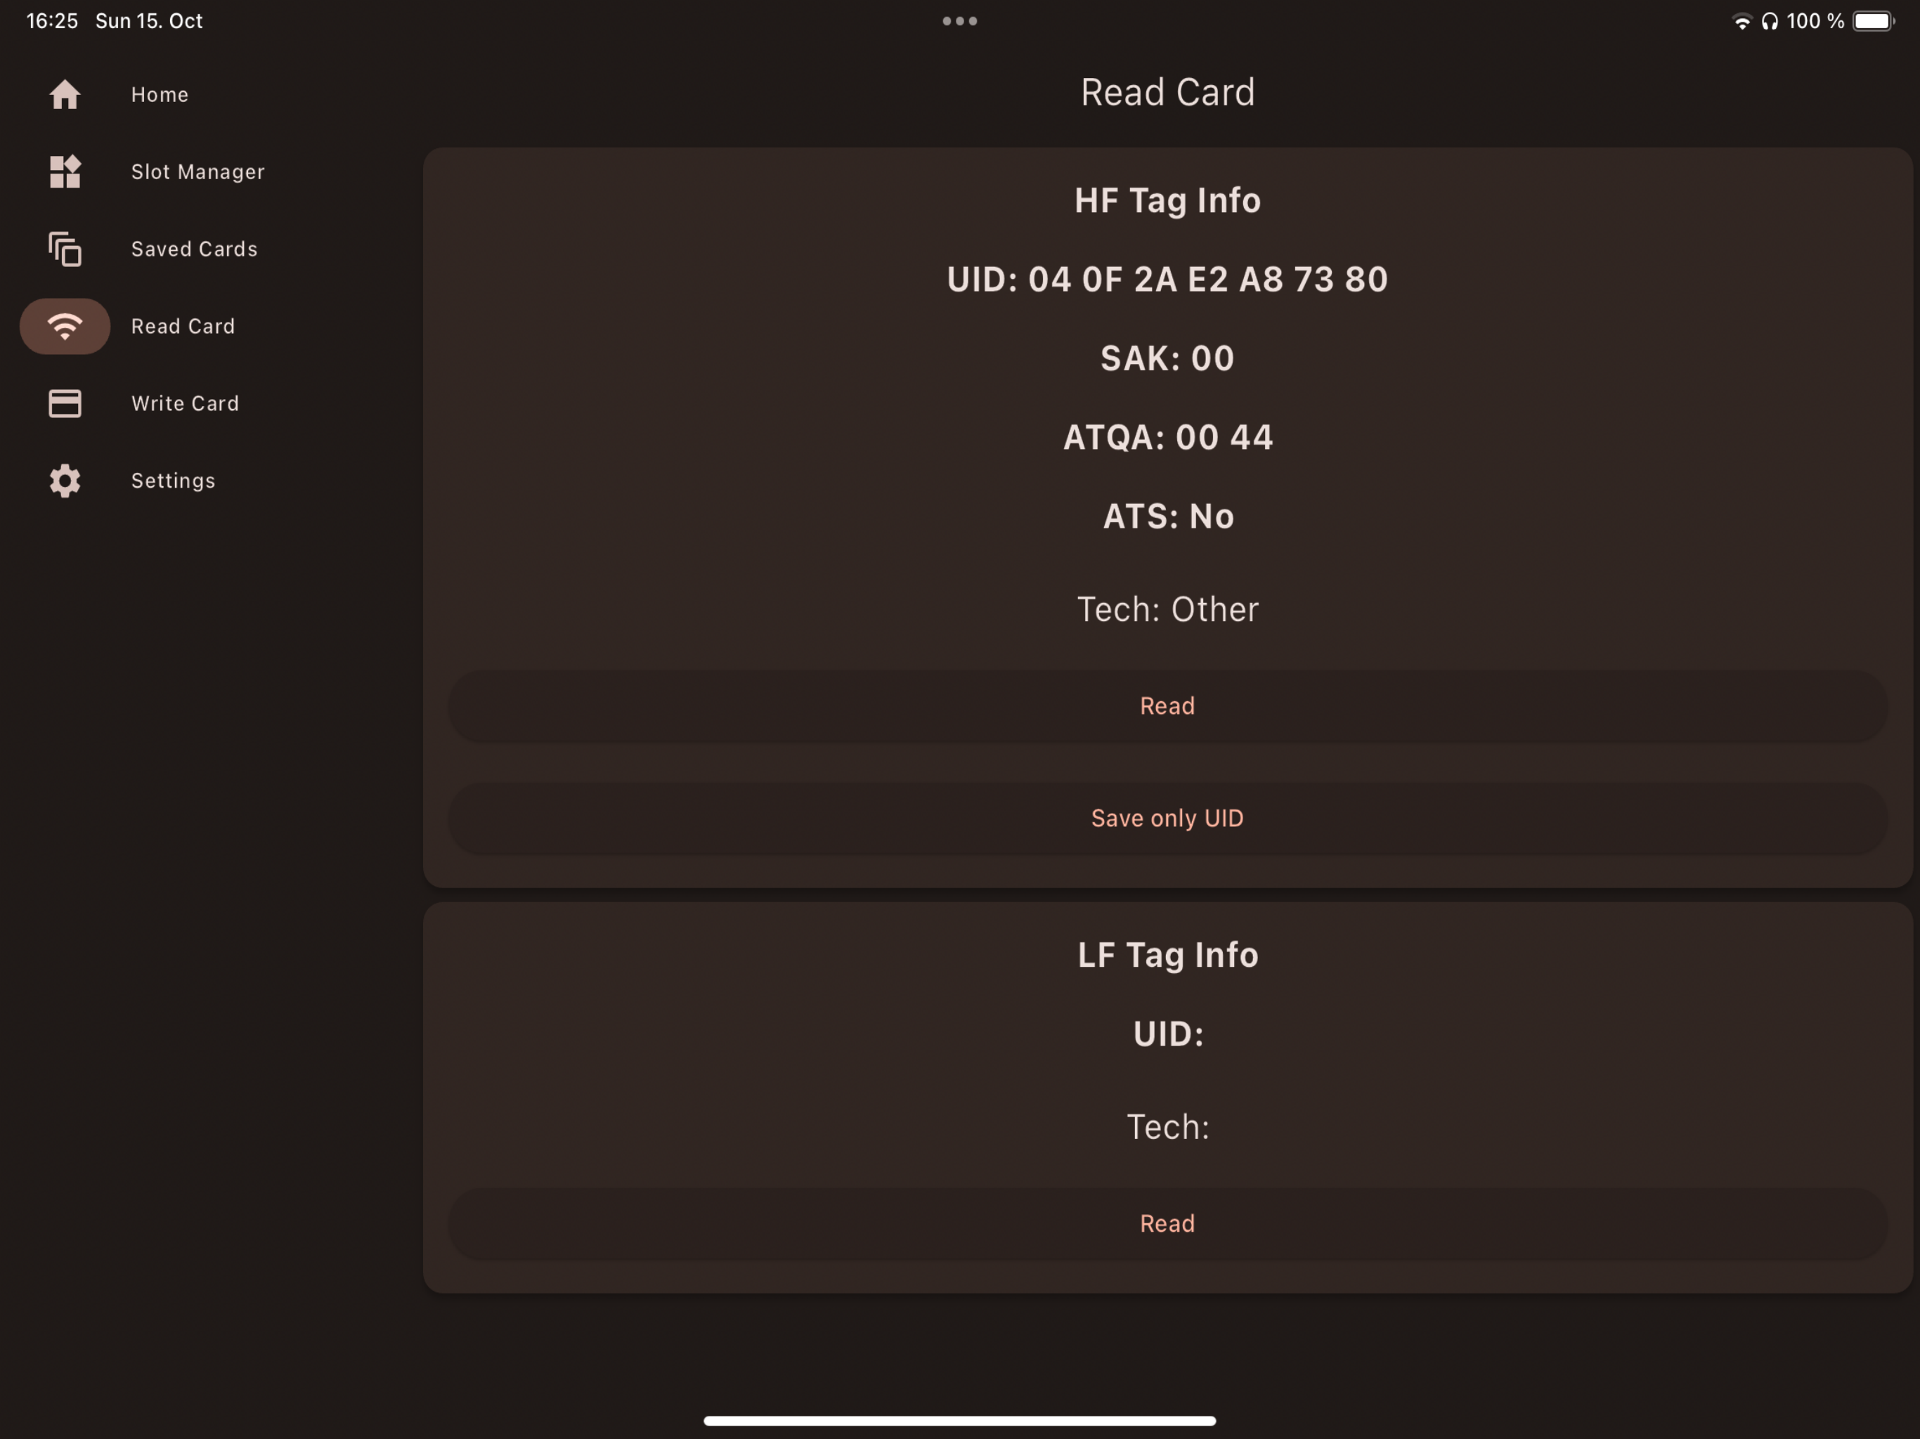The image size is (1920, 1439).
Task: Tap the 16:25 clock in status bar
Action: point(52,21)
